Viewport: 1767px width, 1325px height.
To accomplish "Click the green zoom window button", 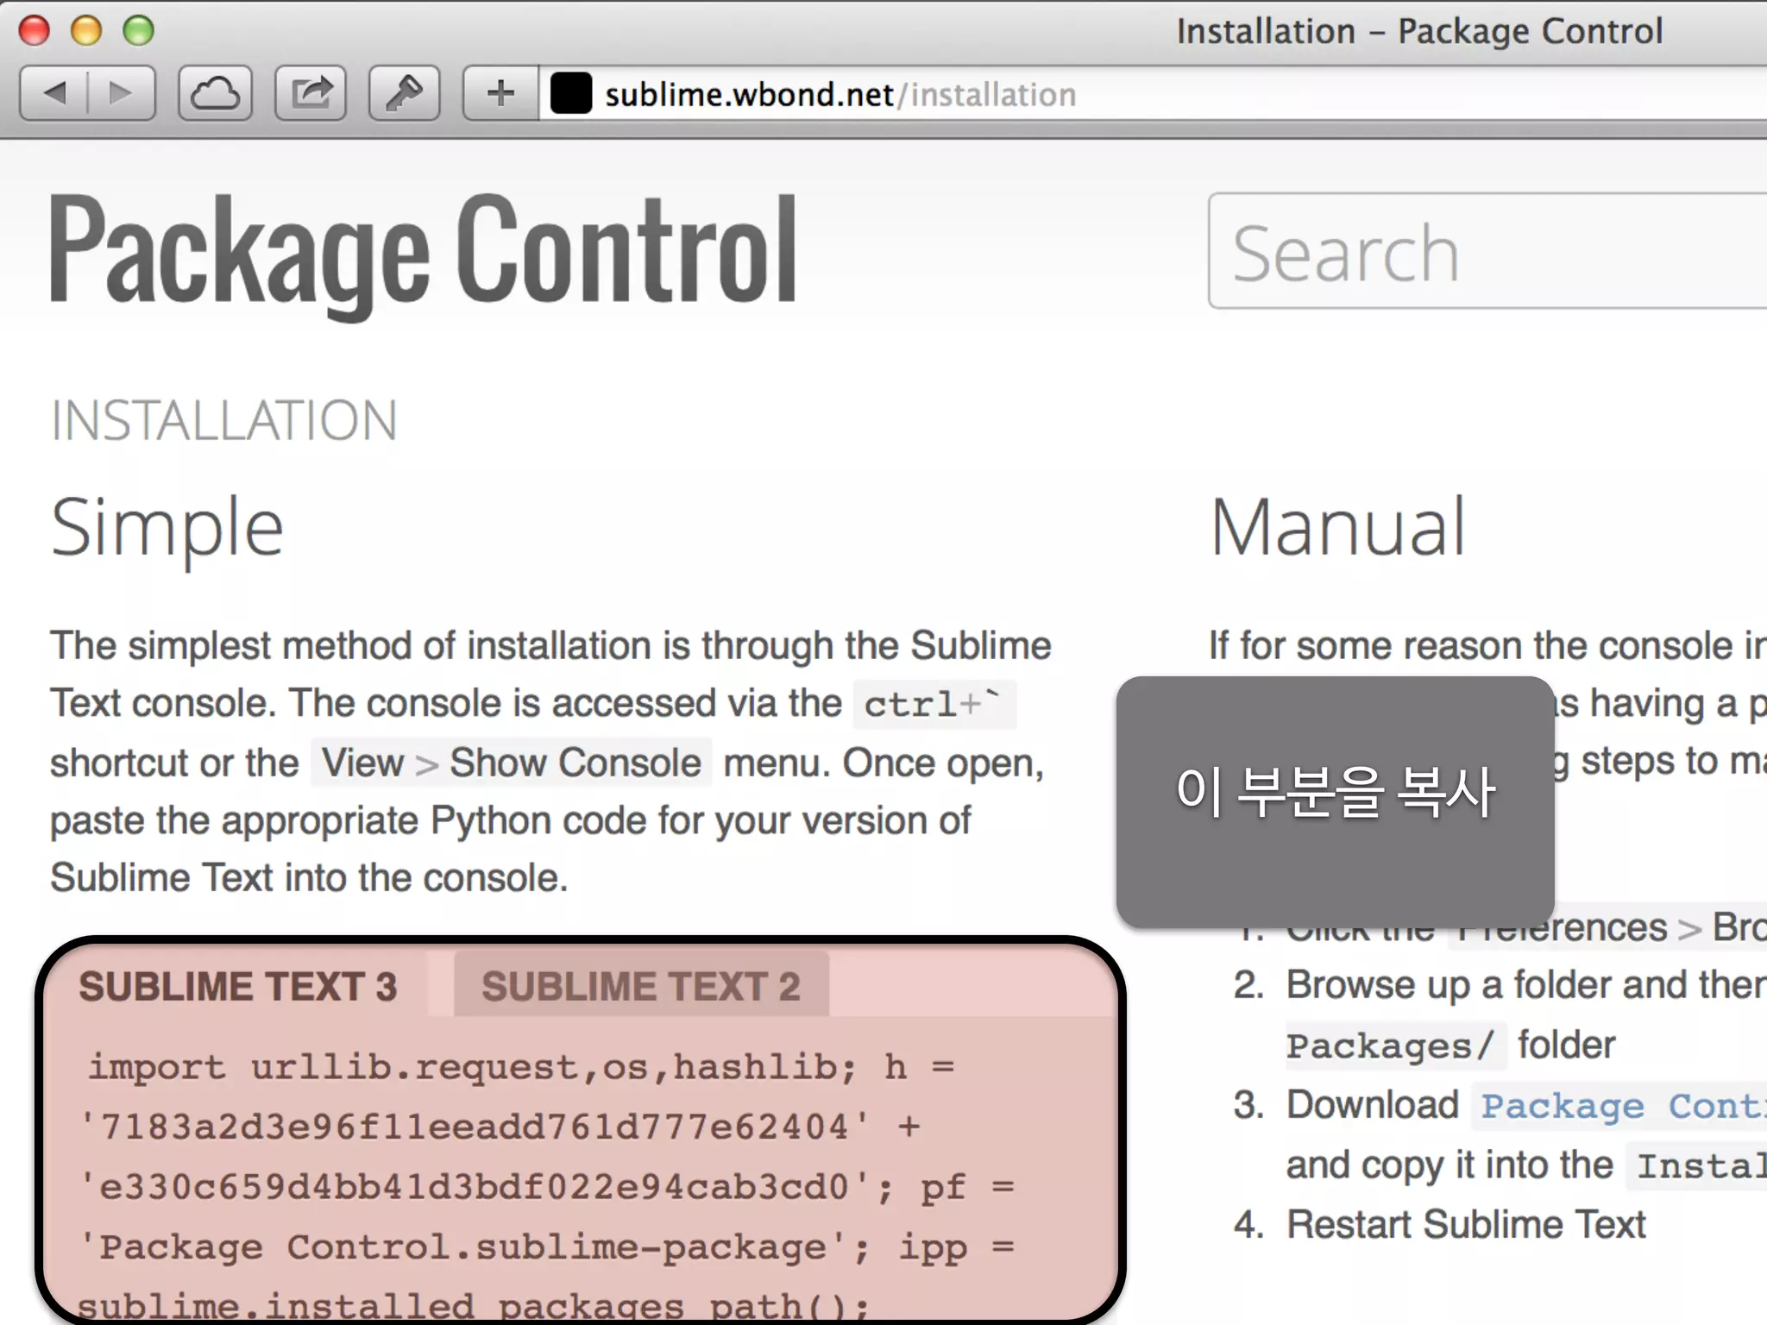I will [x=138, y=30].
